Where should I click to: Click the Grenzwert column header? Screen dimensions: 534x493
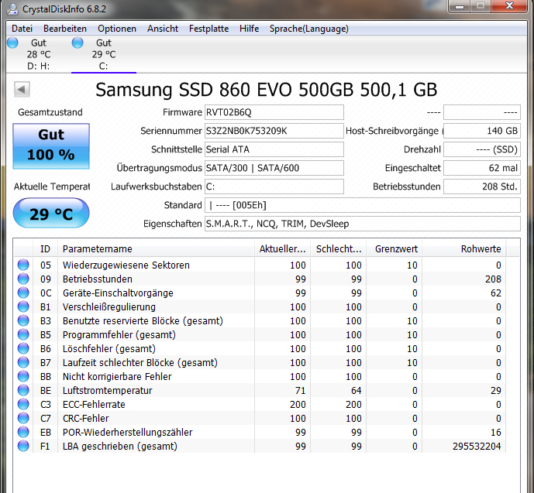pos(394,249)
